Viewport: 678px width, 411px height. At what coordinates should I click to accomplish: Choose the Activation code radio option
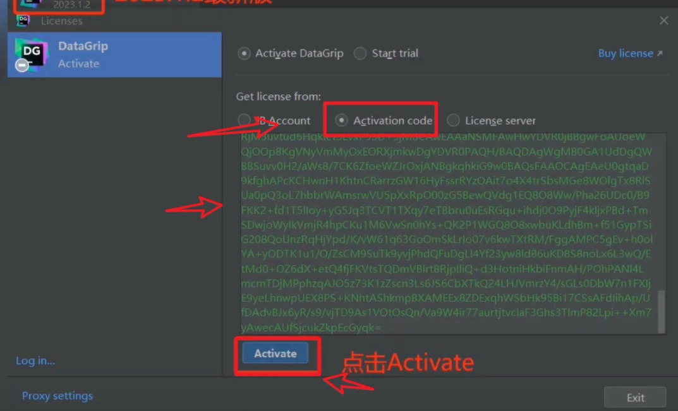click(341, 120)
